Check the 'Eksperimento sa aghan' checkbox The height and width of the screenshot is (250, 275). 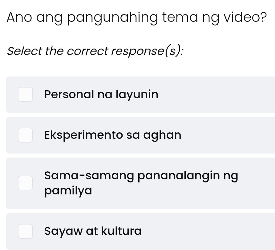(25, 135)
